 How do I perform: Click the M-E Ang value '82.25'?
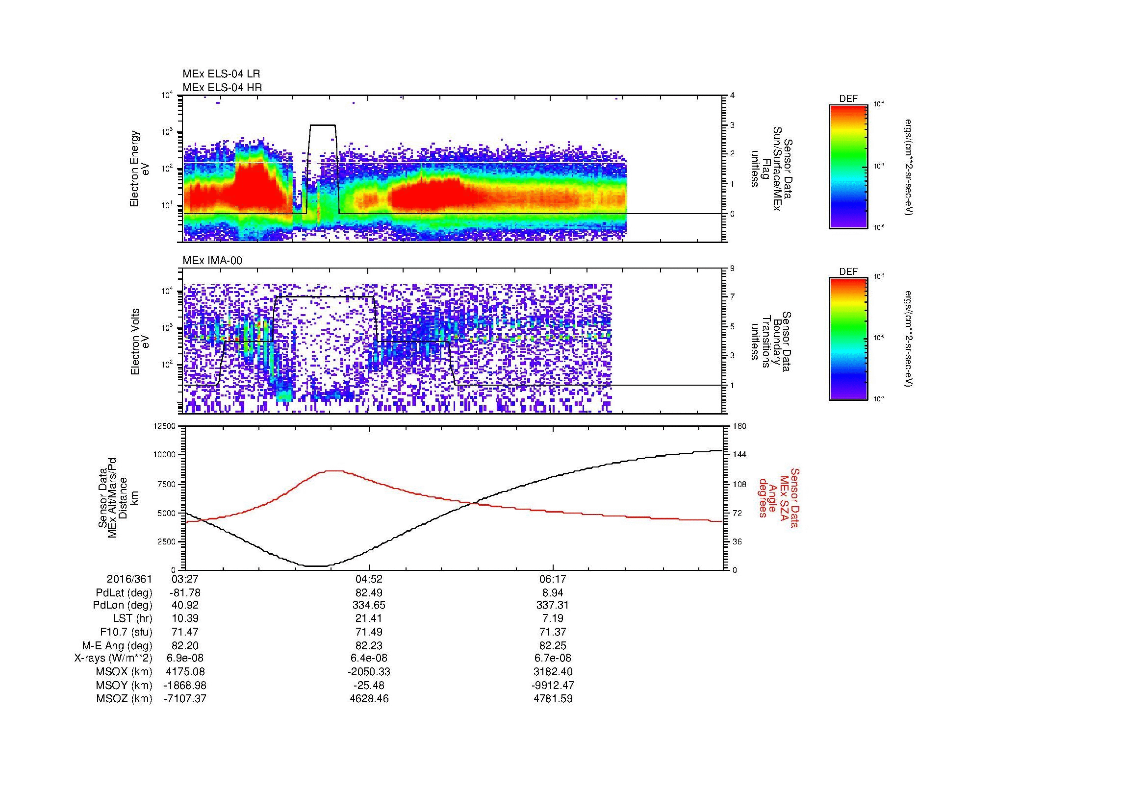pos(553,646)
